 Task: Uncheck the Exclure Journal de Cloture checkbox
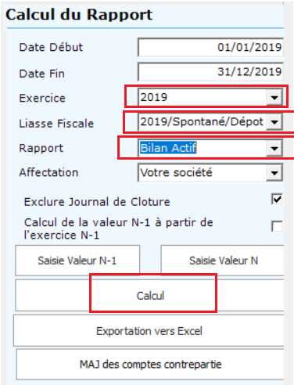pos(277,200)
